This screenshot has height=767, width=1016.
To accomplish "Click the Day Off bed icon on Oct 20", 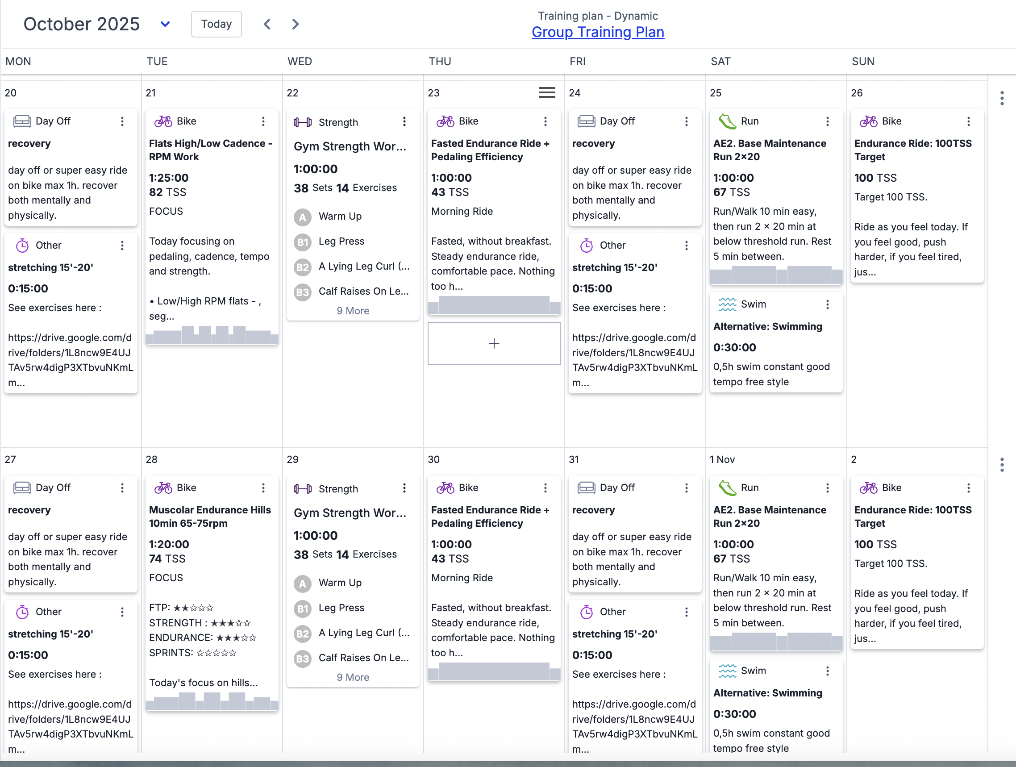I will pos(22,121).
